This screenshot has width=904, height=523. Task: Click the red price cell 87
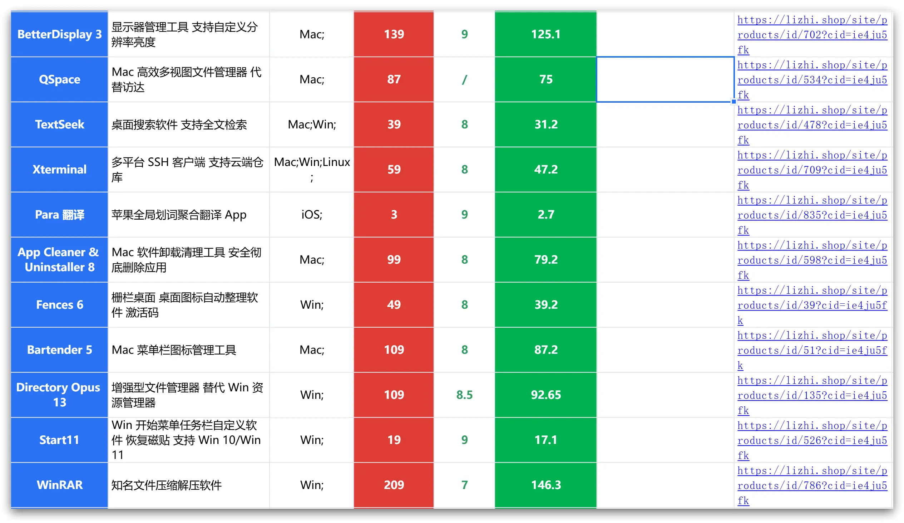click(394, 79)
